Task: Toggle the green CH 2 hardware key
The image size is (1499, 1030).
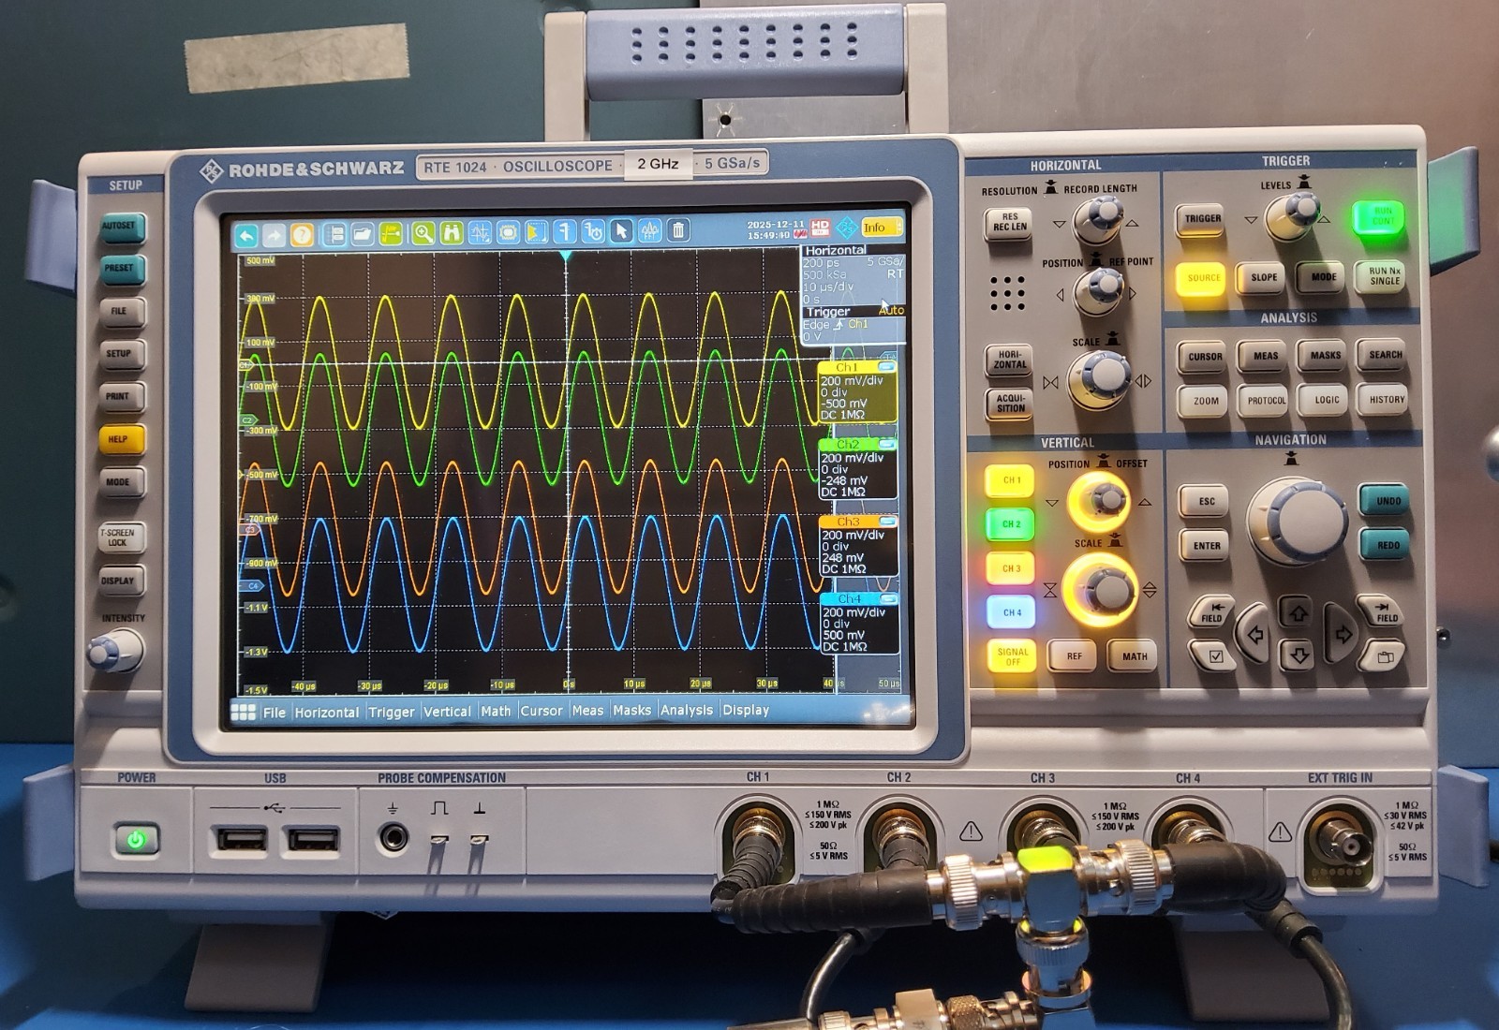Action: point(1012,524)
